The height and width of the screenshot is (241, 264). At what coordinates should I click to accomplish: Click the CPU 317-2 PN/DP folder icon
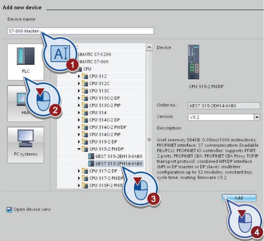(x=85, y=178)
